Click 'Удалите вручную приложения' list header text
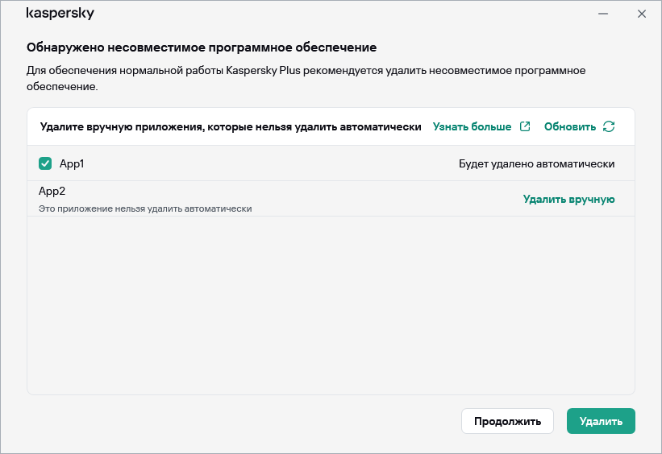The width and height of the screenshot is (662, 454). [231, 127]
